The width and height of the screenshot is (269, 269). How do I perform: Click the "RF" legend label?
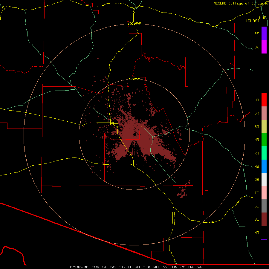pyautogui.click(x=256, y=33)
